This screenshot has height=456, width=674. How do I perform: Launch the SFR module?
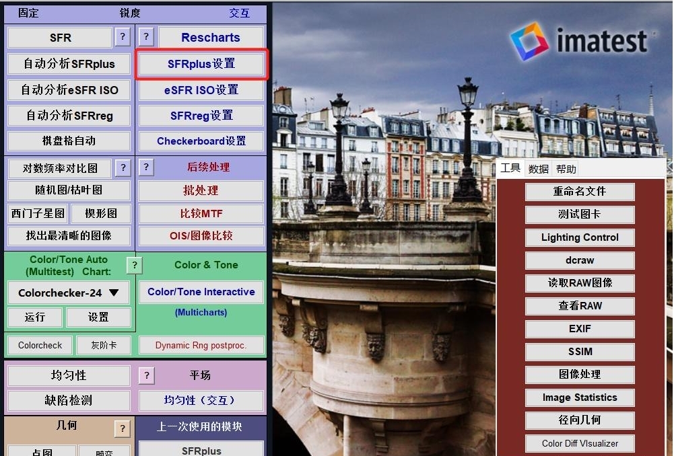point(60,38)
